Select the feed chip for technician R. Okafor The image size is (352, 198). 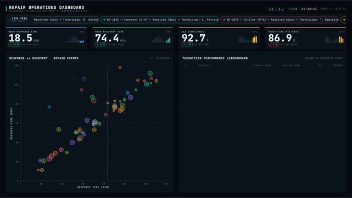[x=66, y=20]
